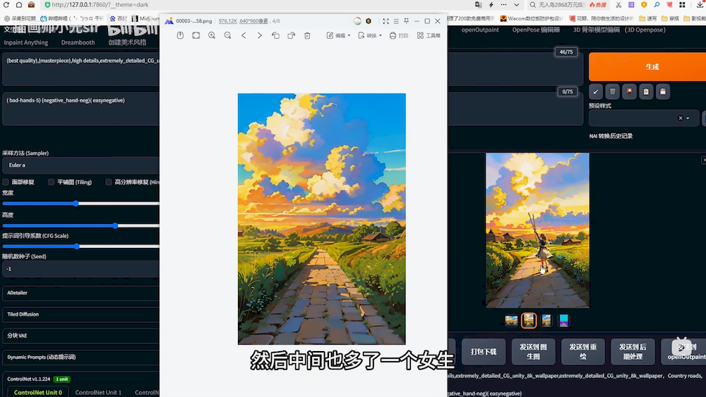Toggle the 平铺图 (Tiling) checkbox
This screenshot has height=397, width=706.
click(52, 182)
